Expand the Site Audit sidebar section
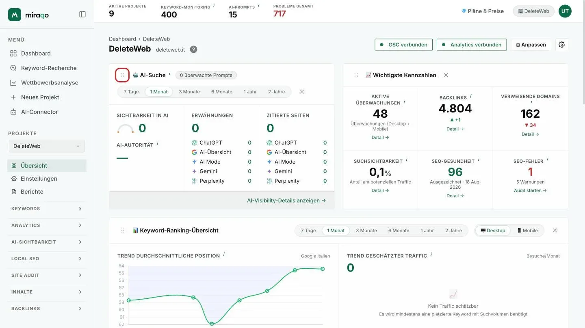This screenshot has height=328, width=585. tap(47, 275)
